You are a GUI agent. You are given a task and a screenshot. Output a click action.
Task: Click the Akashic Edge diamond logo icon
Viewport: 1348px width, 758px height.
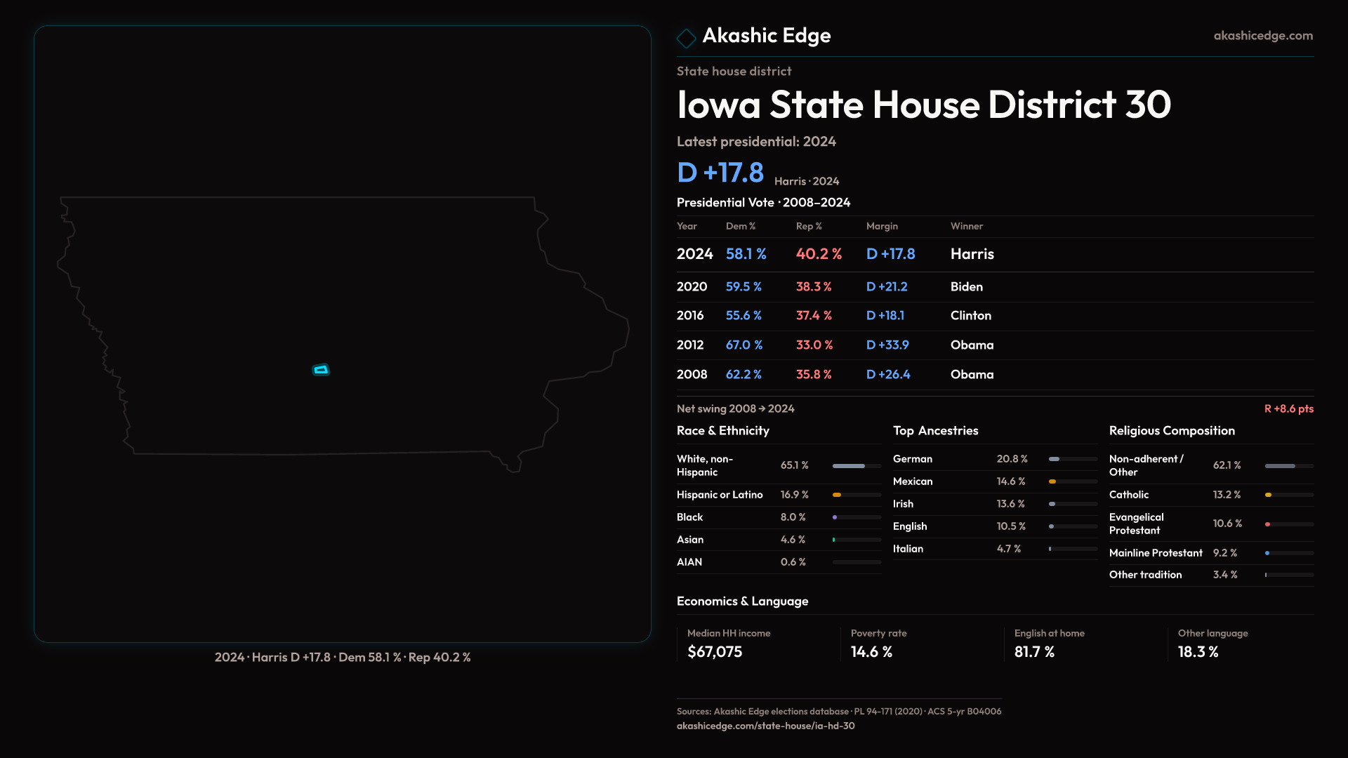686,38
